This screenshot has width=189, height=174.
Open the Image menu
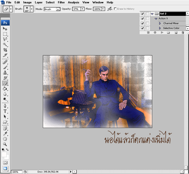click(27, 2)
